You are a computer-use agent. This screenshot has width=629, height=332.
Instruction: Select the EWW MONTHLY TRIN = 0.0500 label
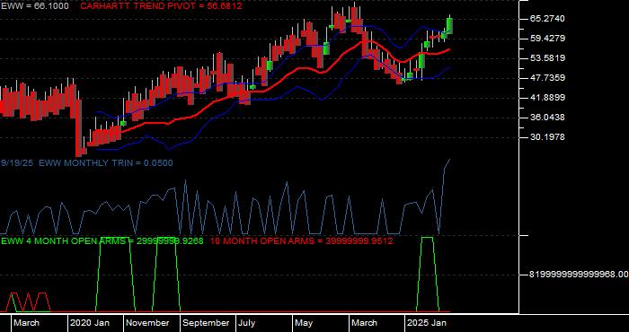pos(106,163)
